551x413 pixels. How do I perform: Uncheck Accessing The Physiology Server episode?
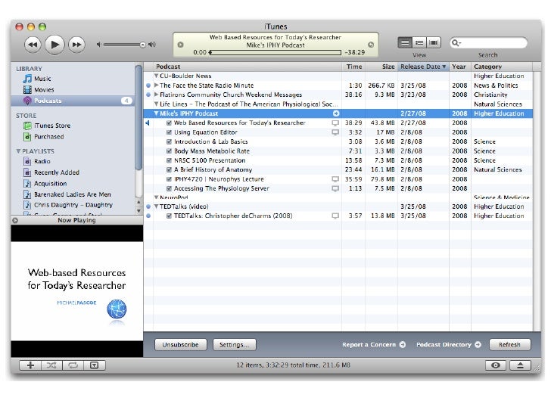pos(169,188)
